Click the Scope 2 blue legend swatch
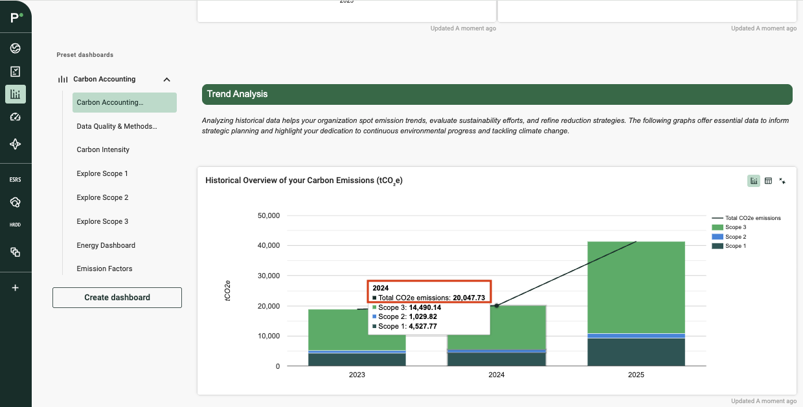This screenshot has height=407, width=803. click(717, 237)
